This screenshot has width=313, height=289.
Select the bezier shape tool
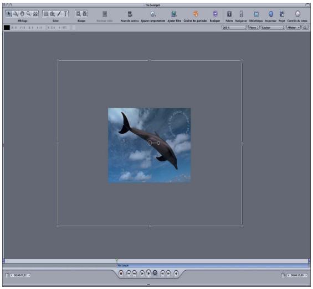[x=53, y=14]
